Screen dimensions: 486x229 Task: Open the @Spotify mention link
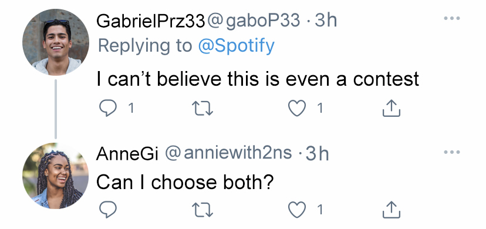tap(236, 46)
